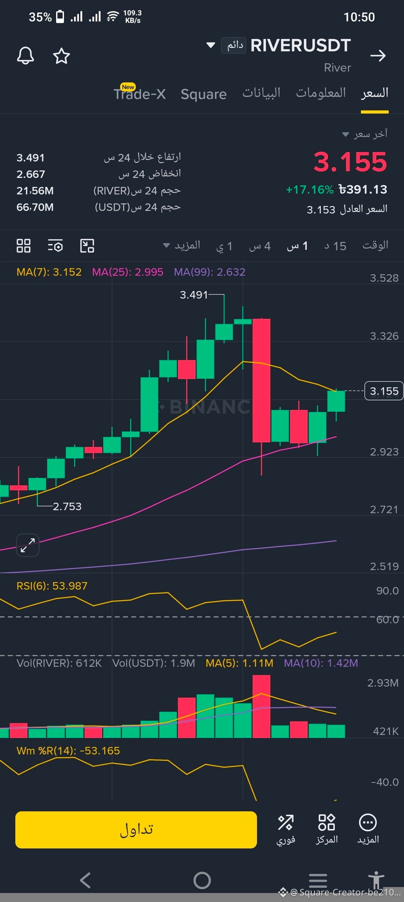This screenshot has height=902, width=404.
Task: Tap the MA(10): 1.42M volume label
Action: 321,663
